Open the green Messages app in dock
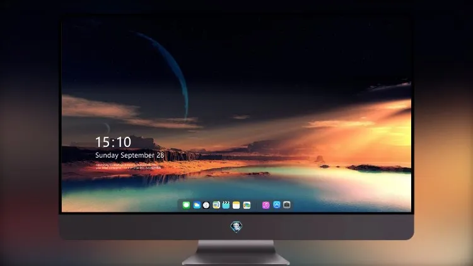 (x=186, y=205)
